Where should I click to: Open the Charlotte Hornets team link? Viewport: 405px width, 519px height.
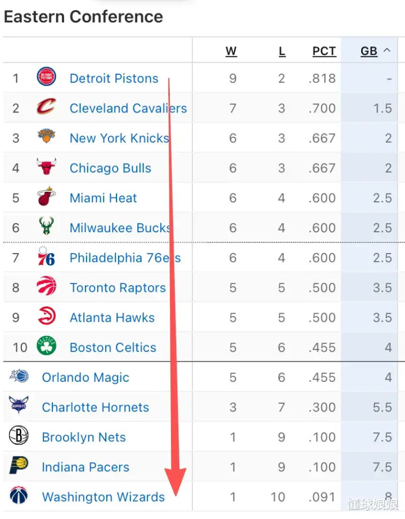tap(95, 407)
